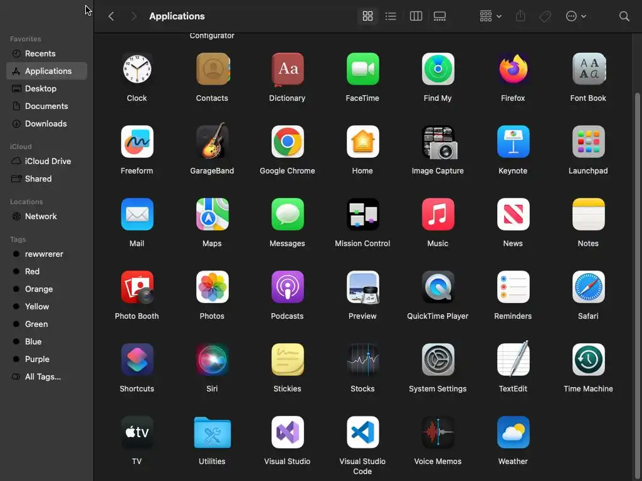Select Downloads in the sidebar
This screenshot has height=481, width=642.
[46, 123]
